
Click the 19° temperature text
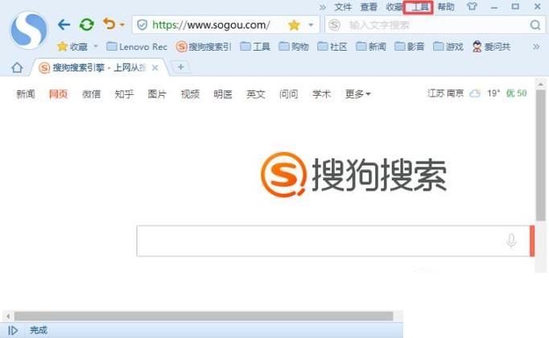[x=493, y=93]
